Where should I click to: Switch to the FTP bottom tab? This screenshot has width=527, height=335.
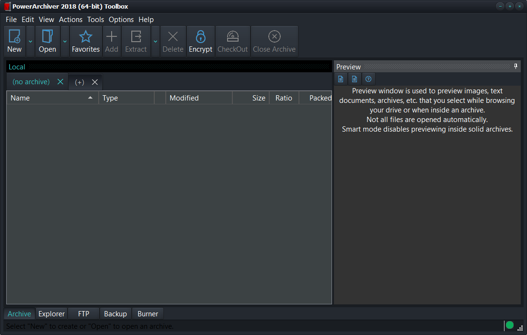[x=84, y=314]
